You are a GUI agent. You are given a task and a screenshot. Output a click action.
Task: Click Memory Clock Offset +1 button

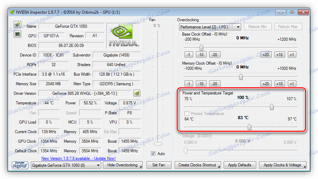292,84
